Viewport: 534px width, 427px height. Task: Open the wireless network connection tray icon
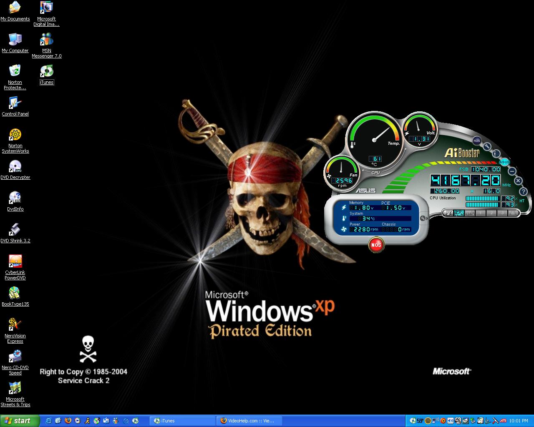(x=435, y=420)
